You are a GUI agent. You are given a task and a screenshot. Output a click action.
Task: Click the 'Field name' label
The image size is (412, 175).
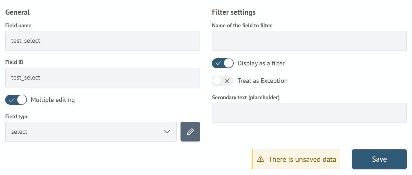(18, 25)
